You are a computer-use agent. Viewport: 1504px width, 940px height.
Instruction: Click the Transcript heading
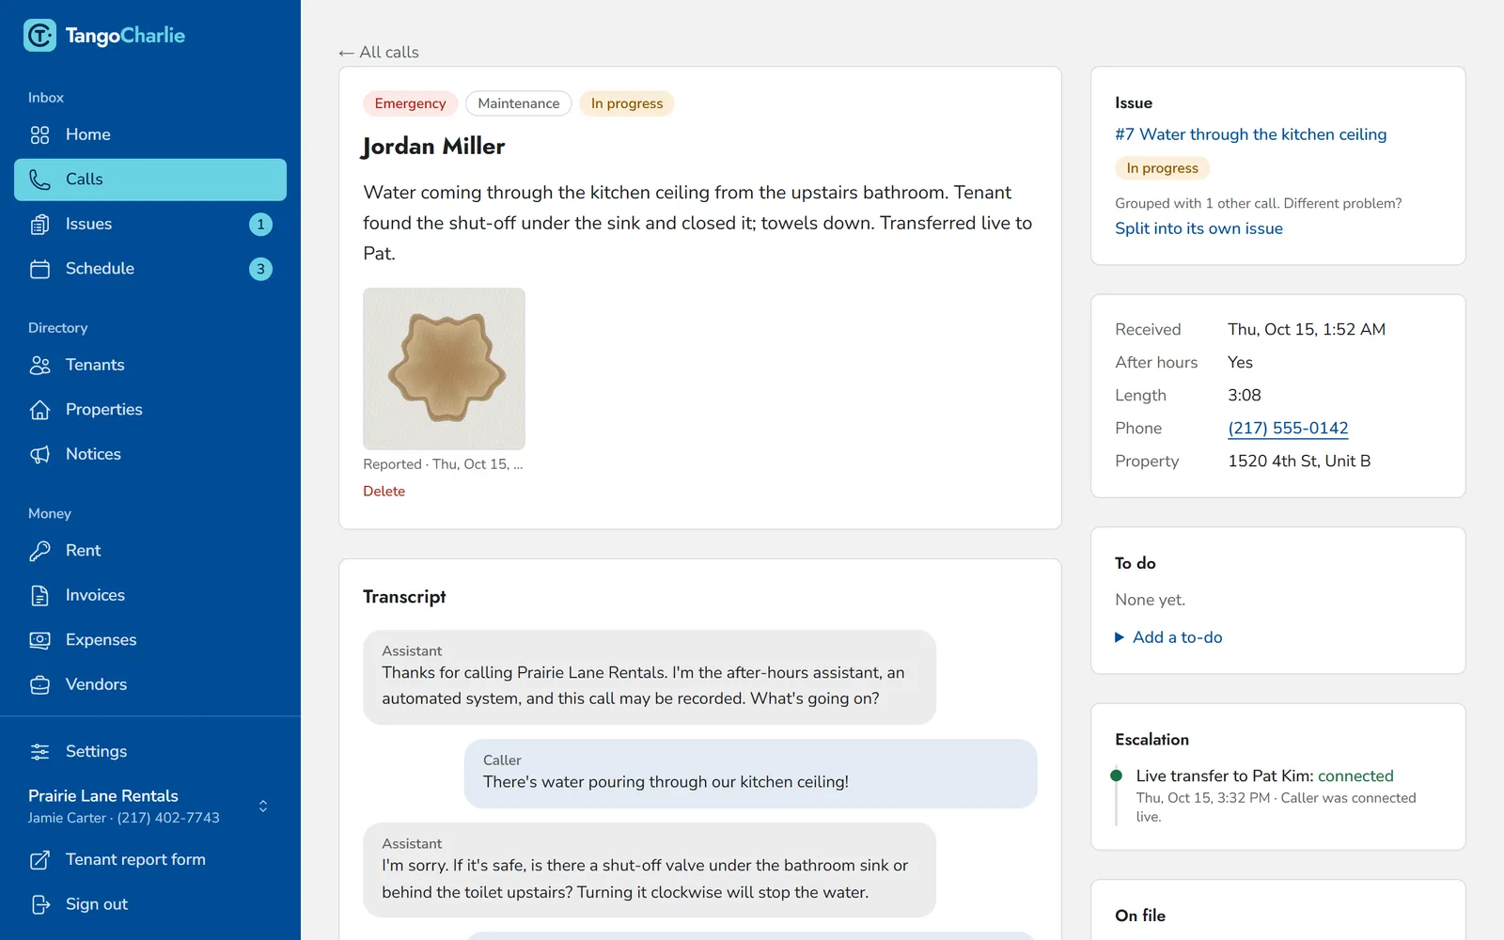click(x=404, y=597)
